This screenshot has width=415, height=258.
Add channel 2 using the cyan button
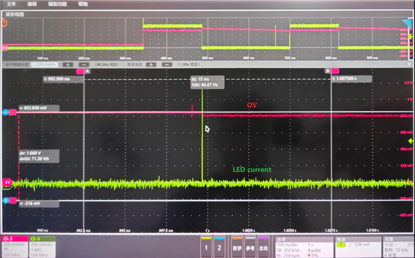pos(219,246)
